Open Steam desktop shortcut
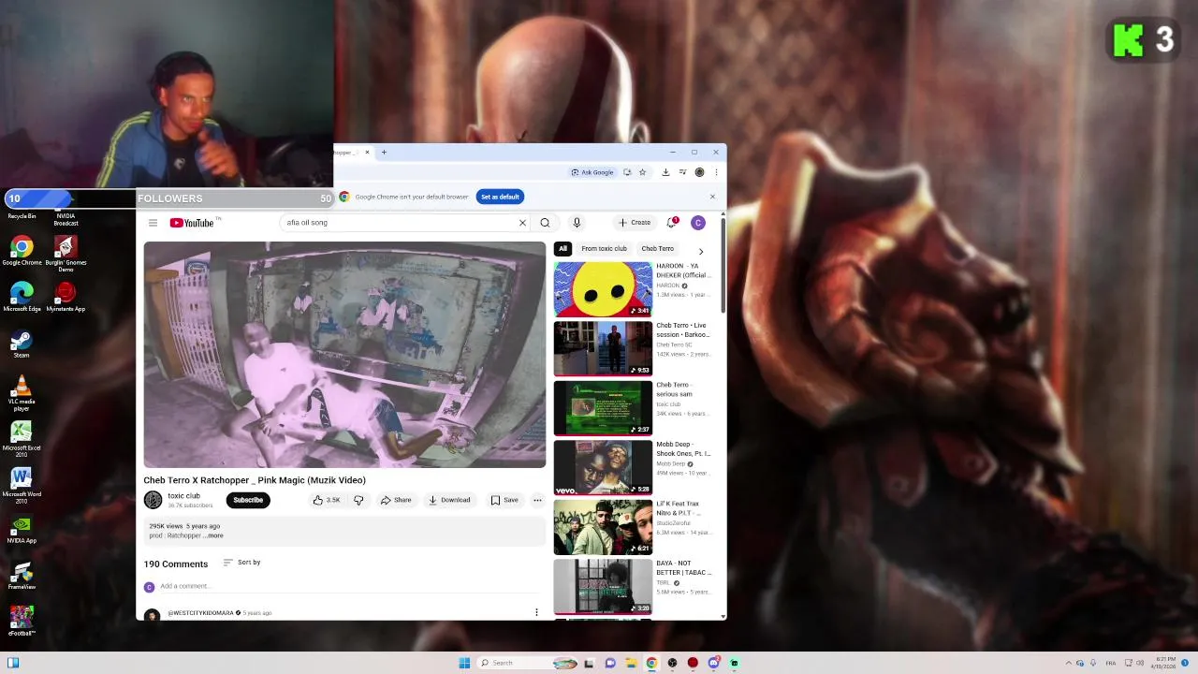1198x674 pixels. click(22, 344)
